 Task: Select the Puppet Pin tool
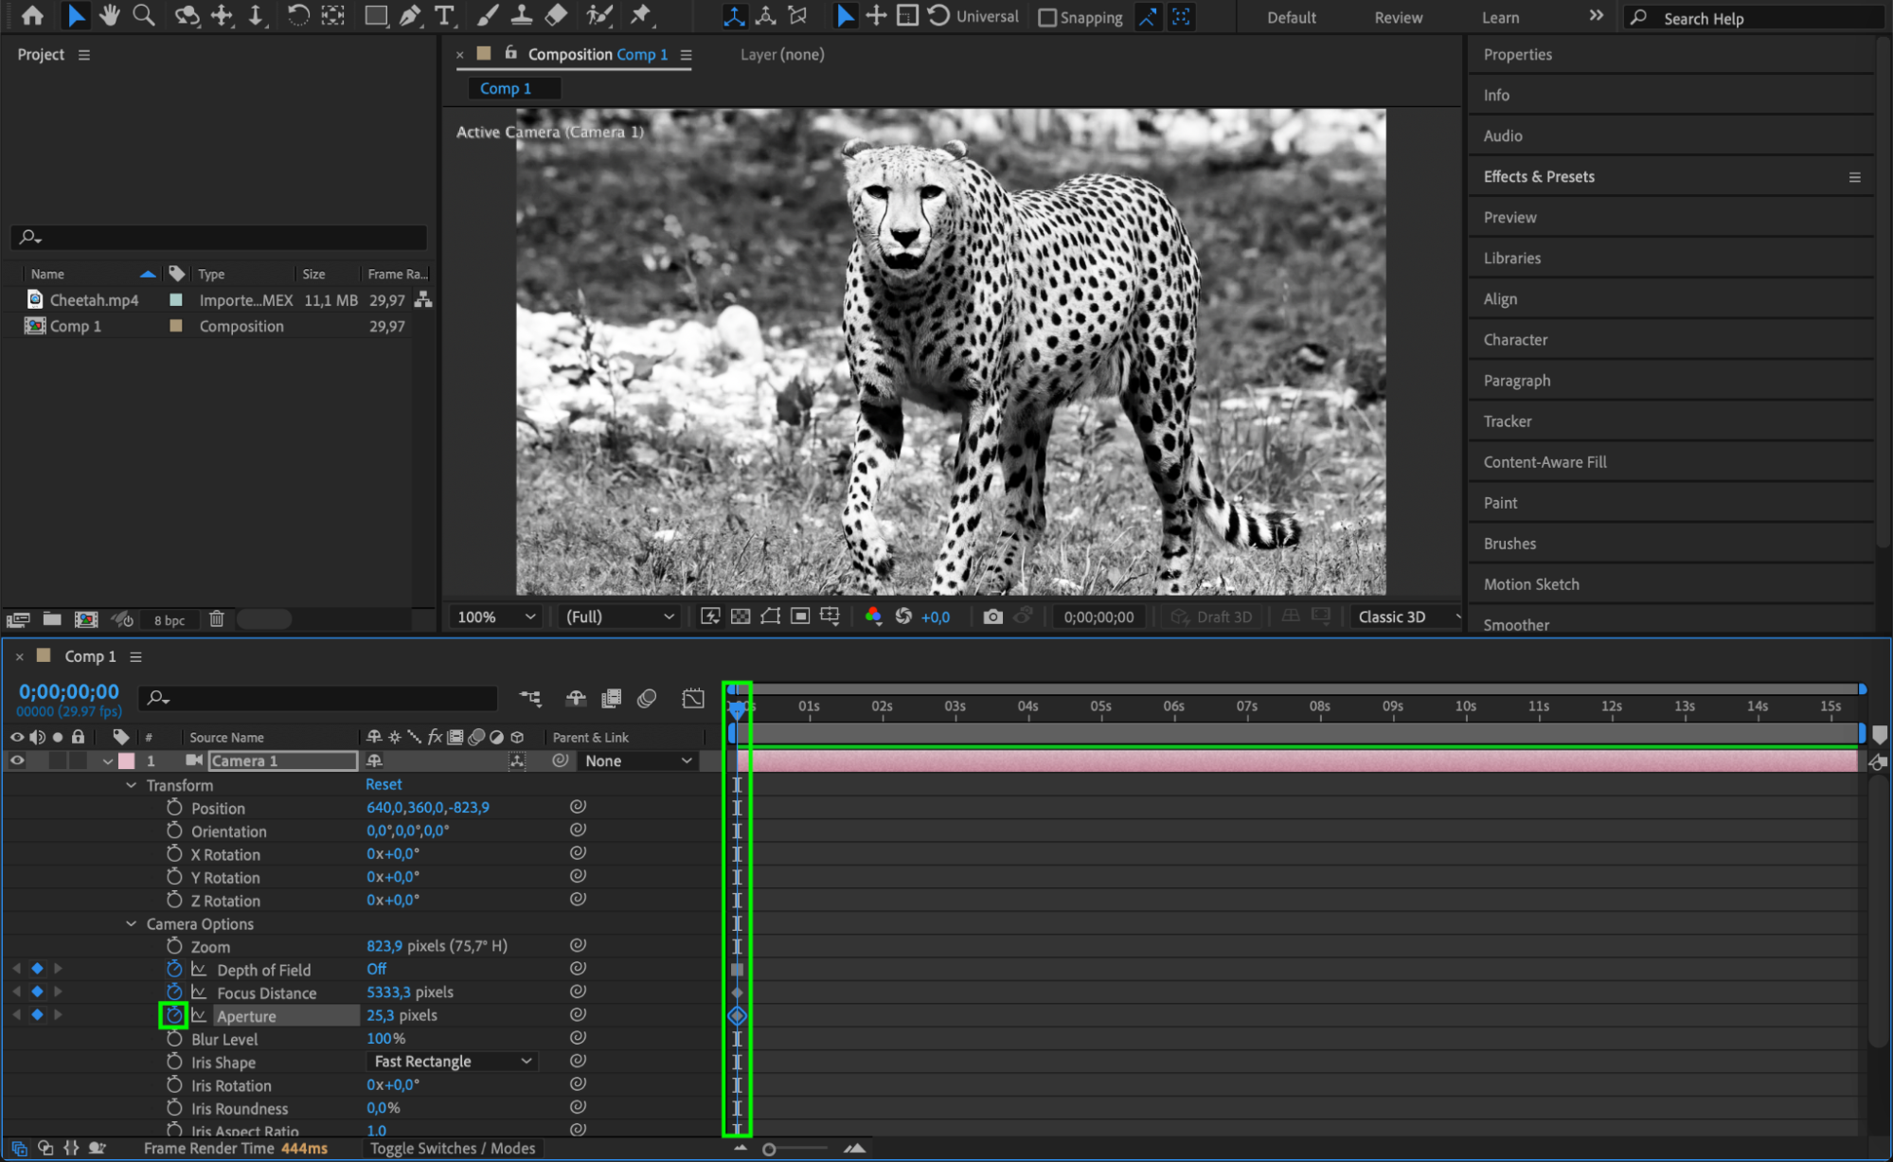pyautogui.click(x=641, y=15)
